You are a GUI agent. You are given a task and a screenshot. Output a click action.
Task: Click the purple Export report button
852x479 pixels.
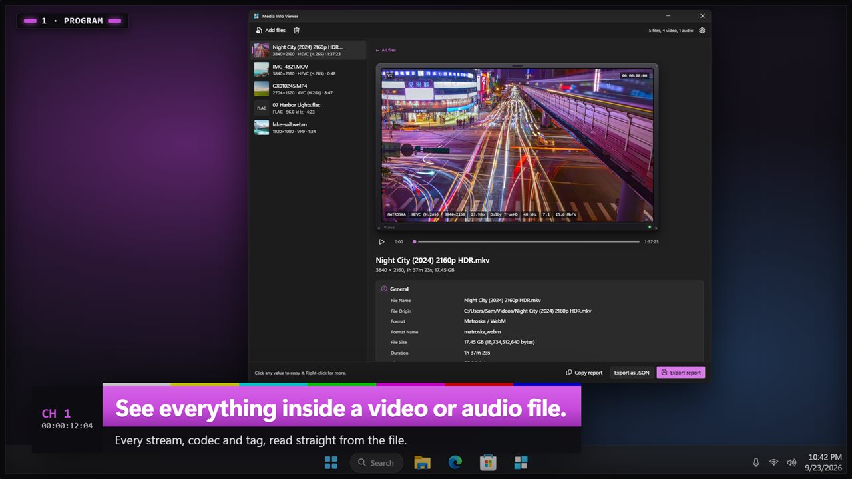point(681,373)
